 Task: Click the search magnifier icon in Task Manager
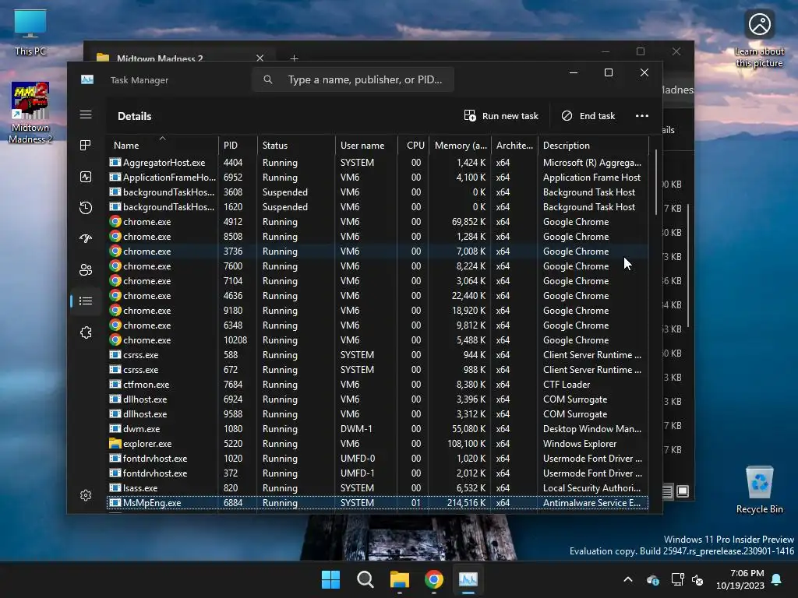(268, 80)
